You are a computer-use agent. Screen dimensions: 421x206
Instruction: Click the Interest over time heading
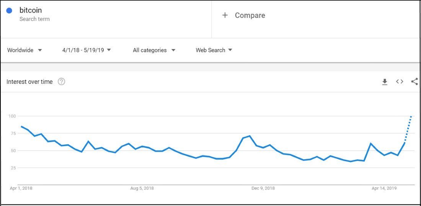[29, 82]
